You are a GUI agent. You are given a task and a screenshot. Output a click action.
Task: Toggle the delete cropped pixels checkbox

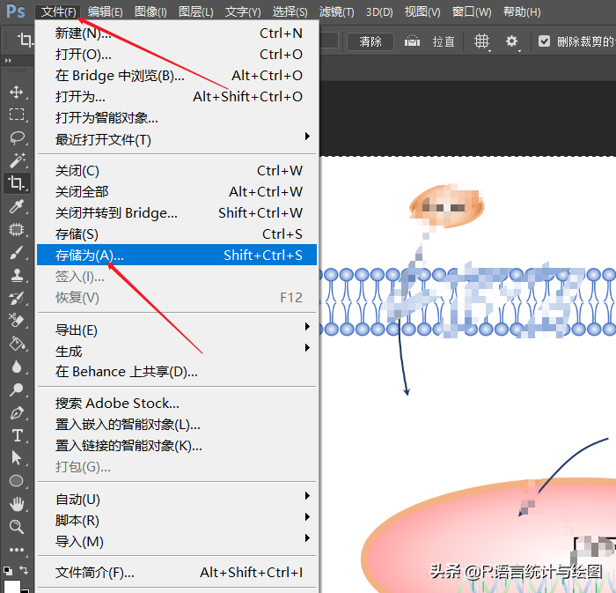[544, 41]
